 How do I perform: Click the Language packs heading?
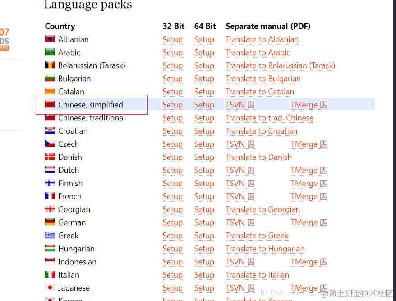88,5
